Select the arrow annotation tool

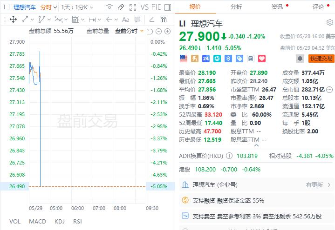click(x=109, y=20)
